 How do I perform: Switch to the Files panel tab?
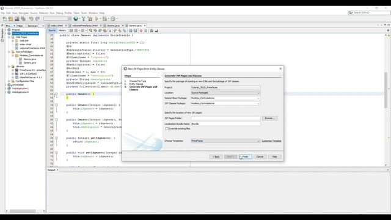(x=20, y=26)
